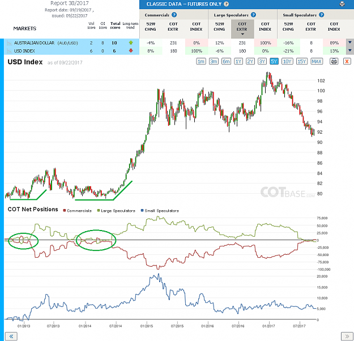Image resolution: width=354 pixels, height=341 pixels.
Task: Click Australian Dollar total score 10
Action: tap(114, 43)
